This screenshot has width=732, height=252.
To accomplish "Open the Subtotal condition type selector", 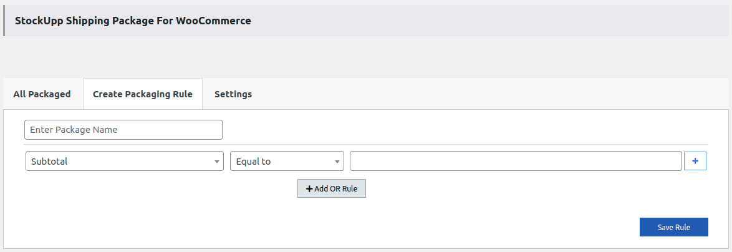I will point(124,161).
